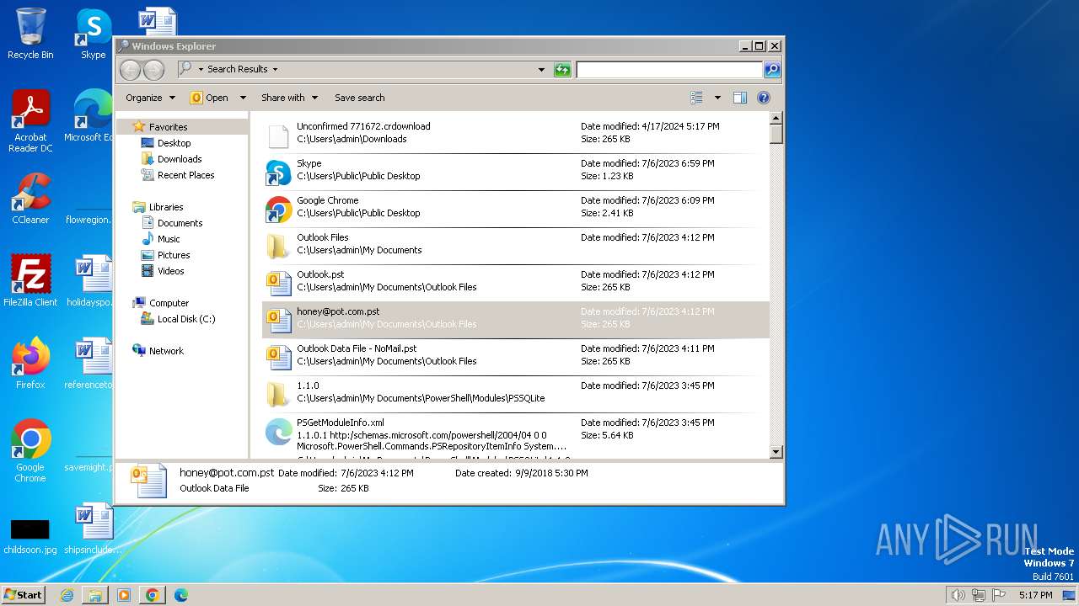Open Explorer help question mark icon

click(764, 98)
